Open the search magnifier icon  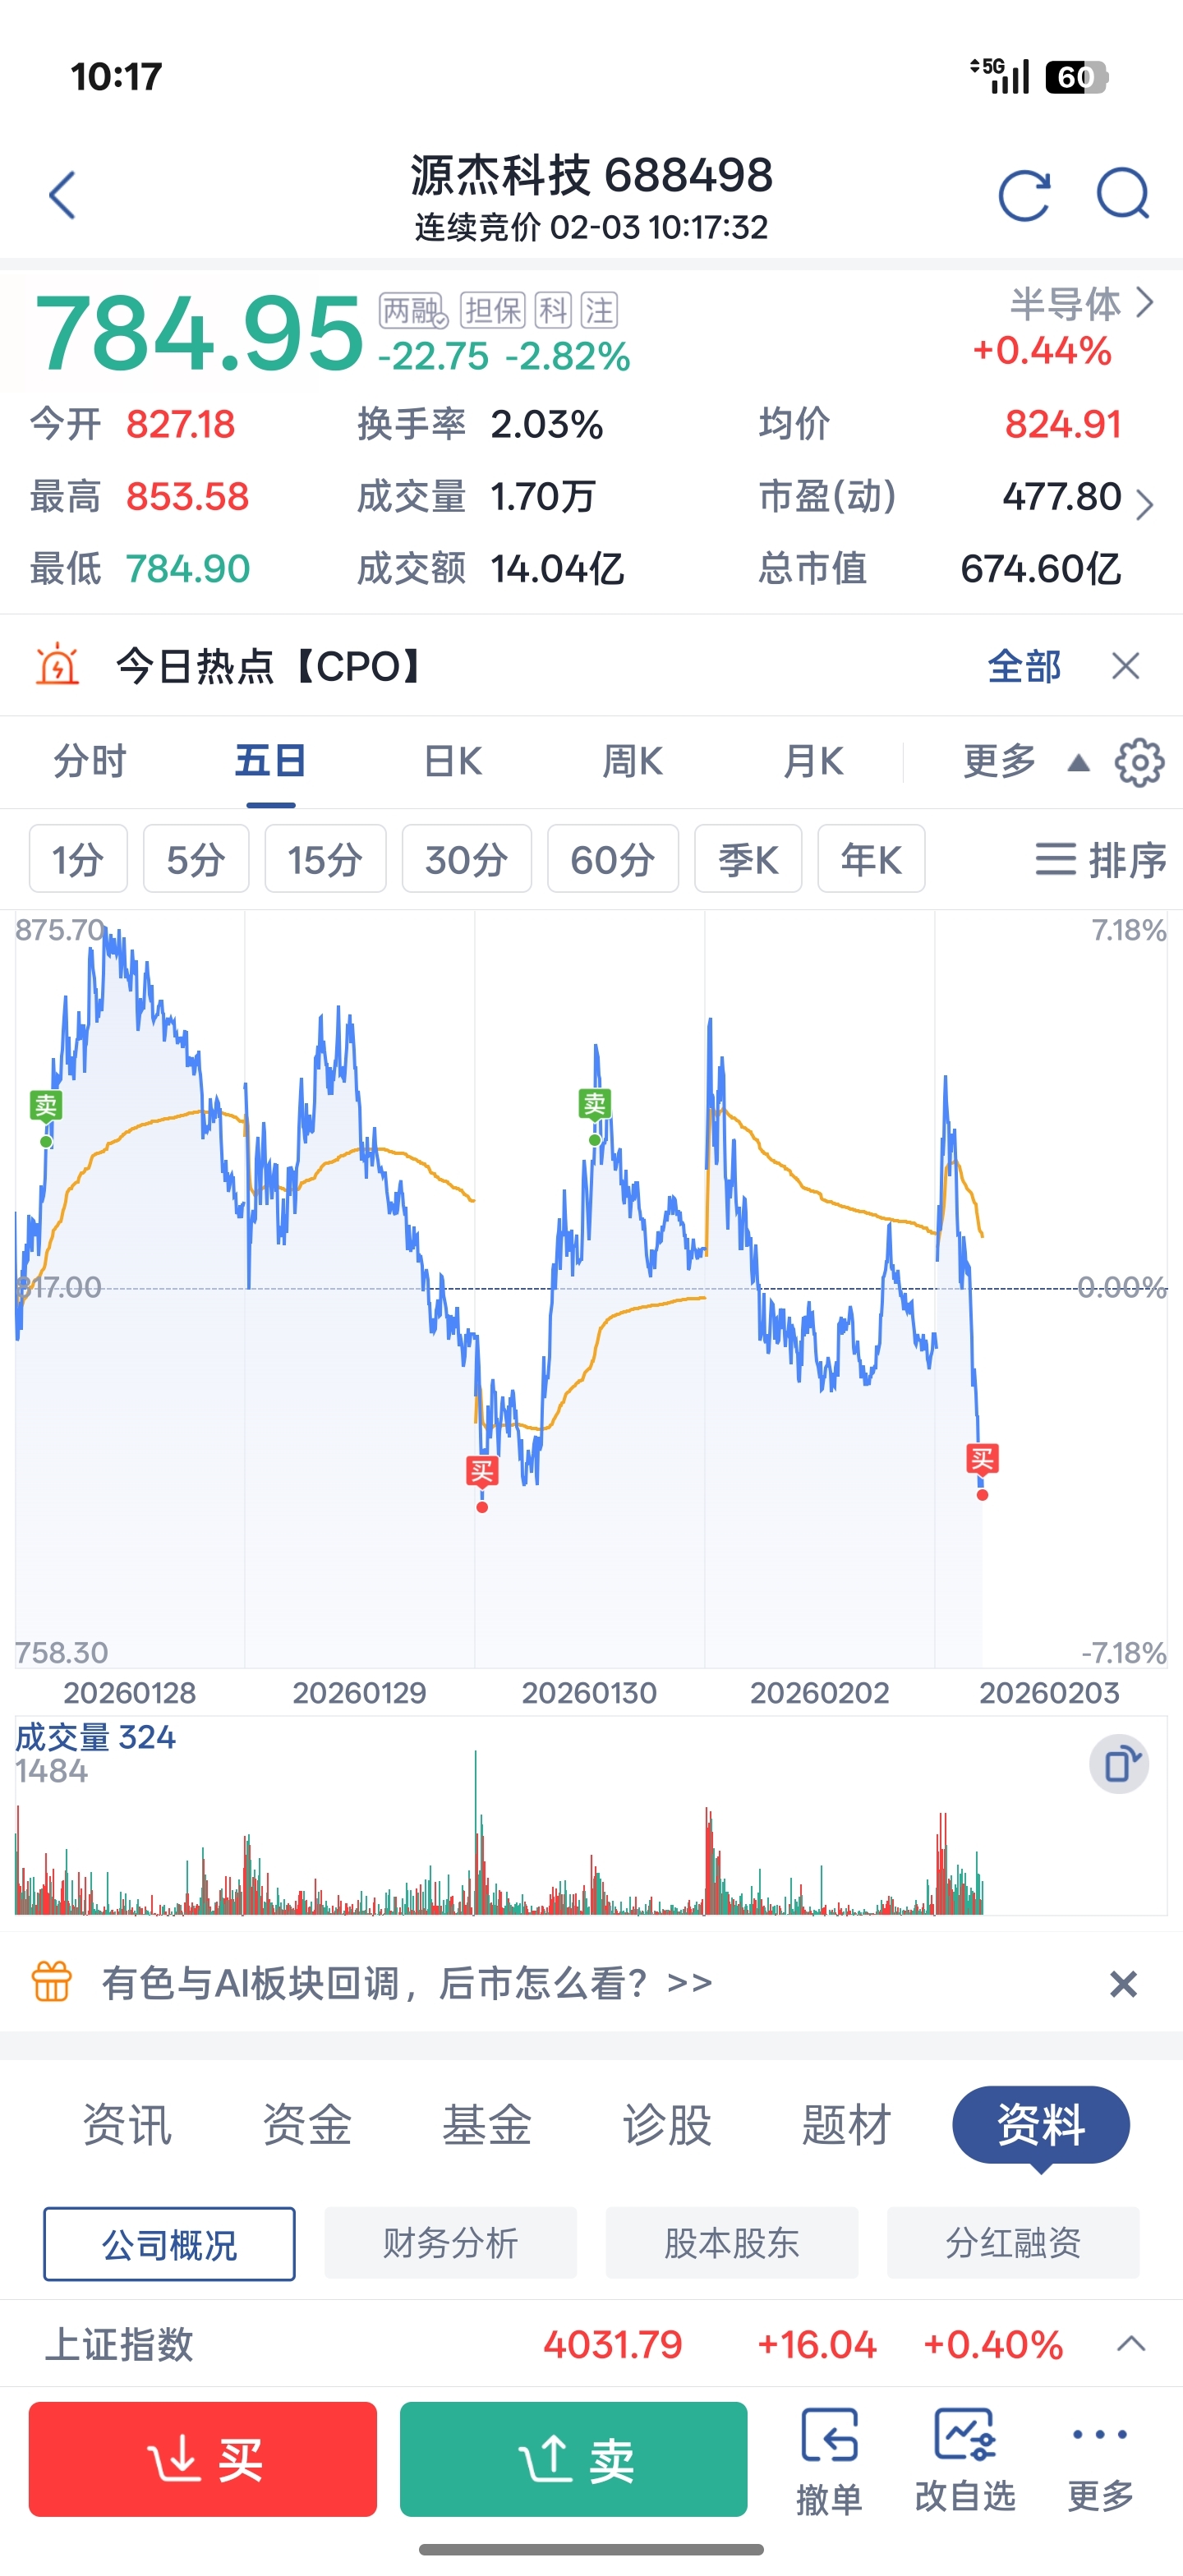point(1122,194)
